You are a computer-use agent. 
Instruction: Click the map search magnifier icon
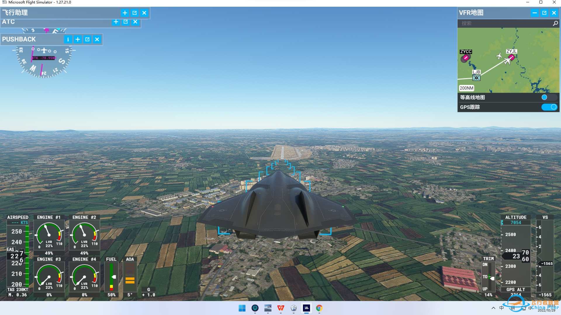click(555, 23)
